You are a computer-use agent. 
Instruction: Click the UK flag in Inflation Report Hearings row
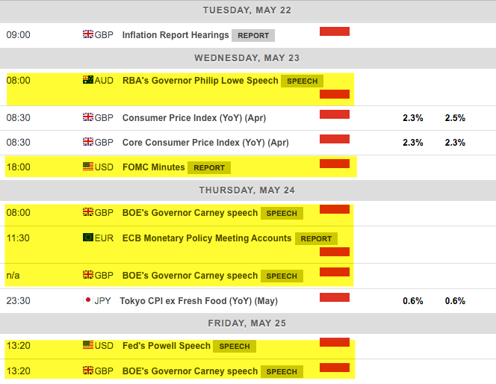coord(87,34)
